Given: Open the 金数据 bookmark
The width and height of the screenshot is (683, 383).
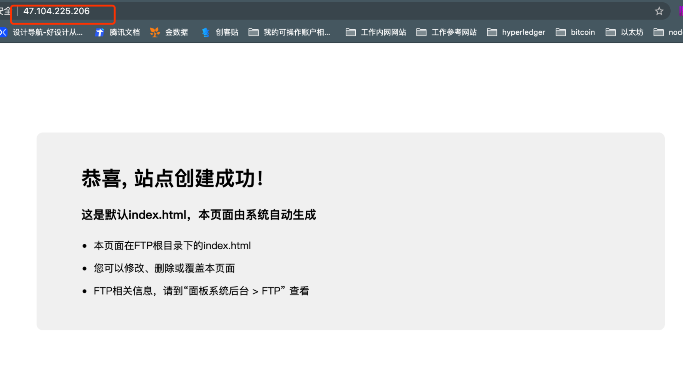Looking at the screenshot, I should 169,32.
